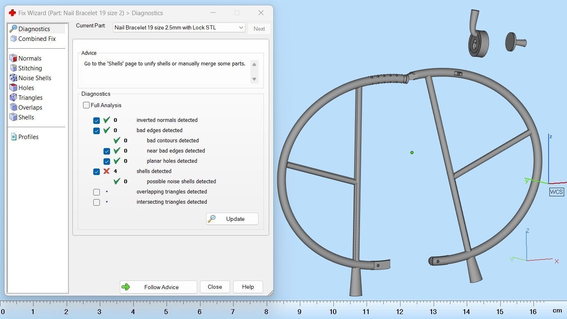Viewport: 567px width, 319px height.
Task: Click the Shells page icon
Action: [x=13, y=117]
